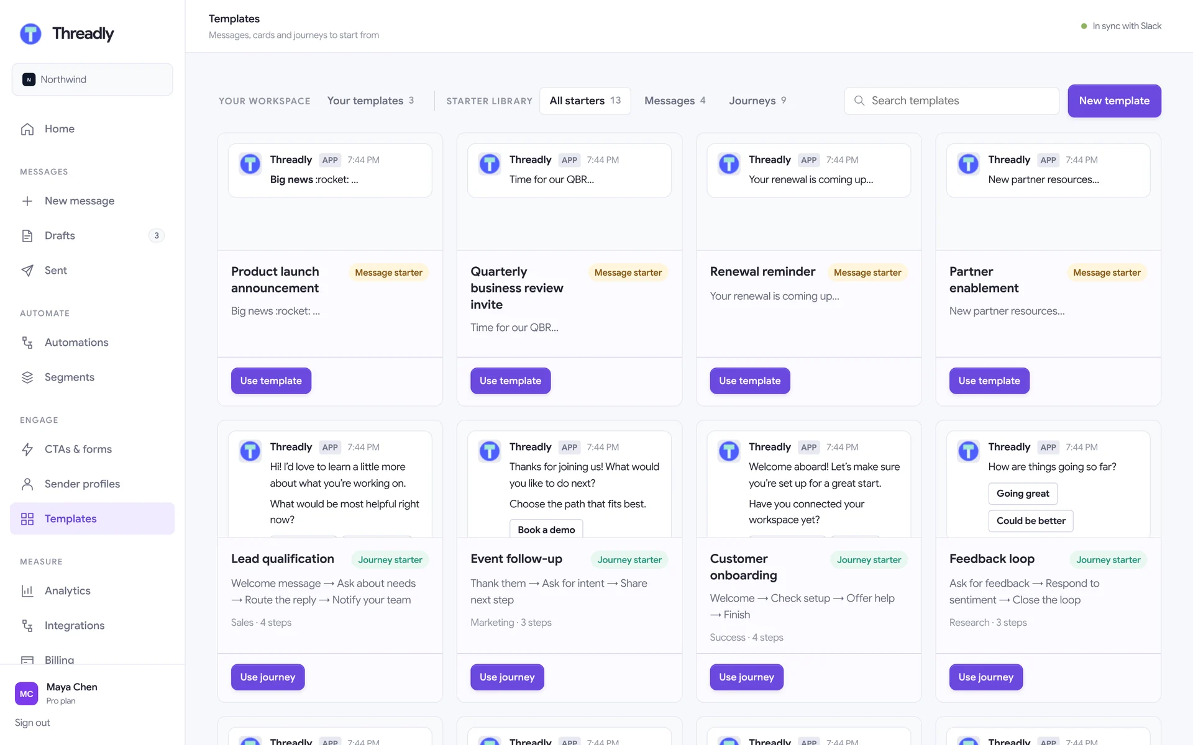Screen dimensions: 1193x745
Task: Click the MC avatar for Maya Chen
Action: pyautogui.click(x=26, y=694)
